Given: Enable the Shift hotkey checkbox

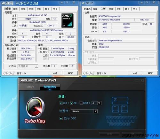Looking at the screenshot, I should click(x=81, y=103).
